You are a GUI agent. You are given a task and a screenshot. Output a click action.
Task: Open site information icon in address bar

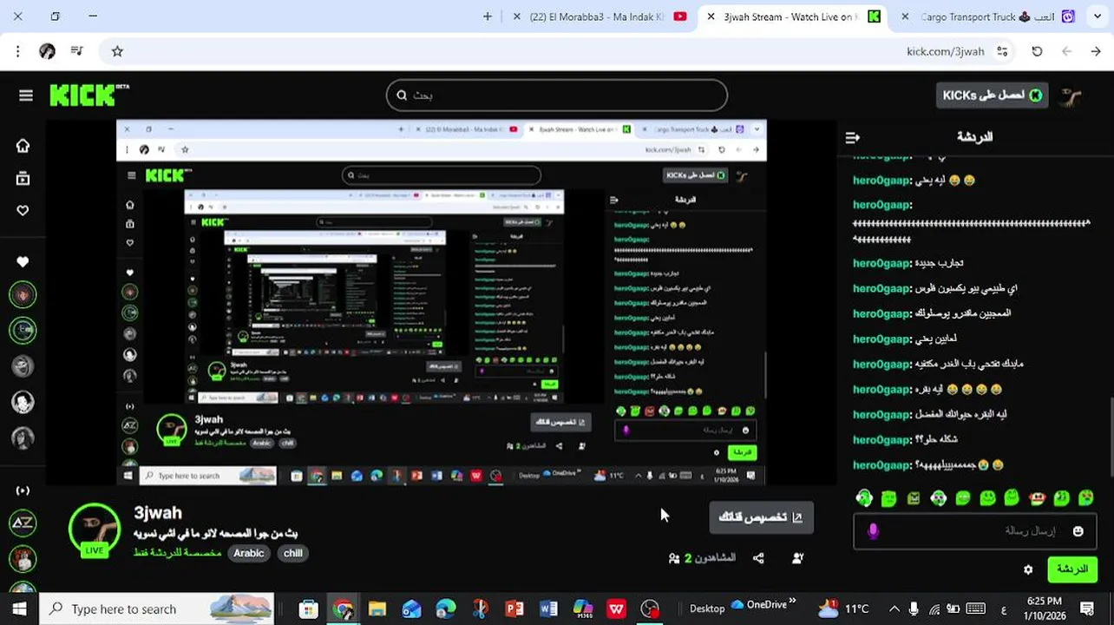pos(1003,51)
